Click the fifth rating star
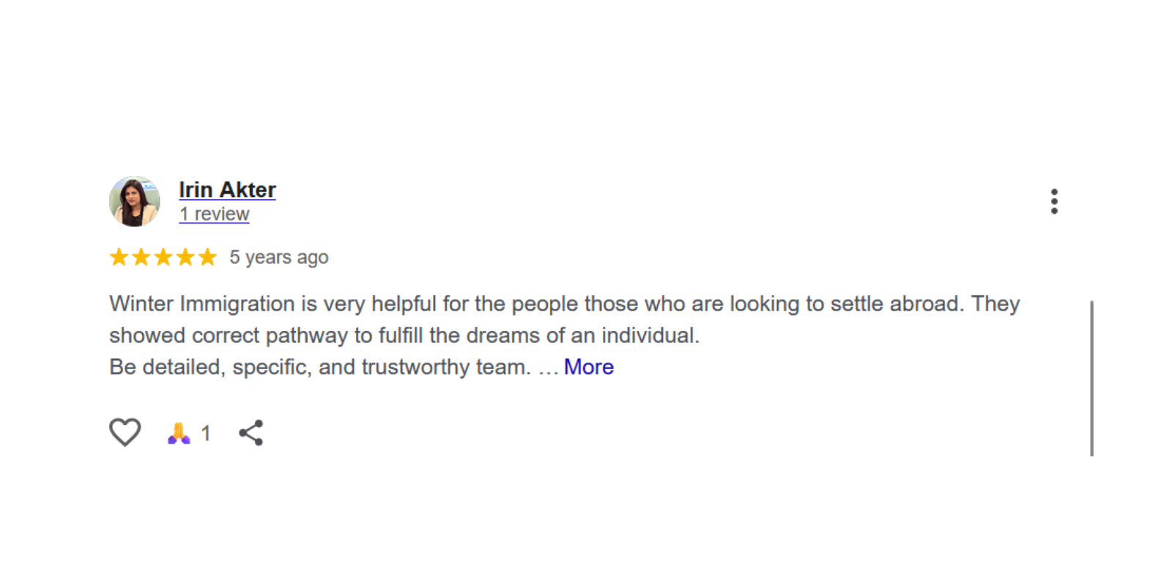Screen dimensions: 1172x586 coord(208,257)
